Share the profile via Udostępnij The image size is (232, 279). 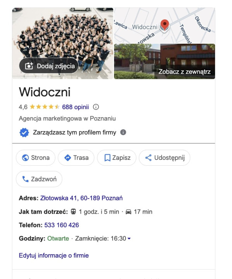164,157
